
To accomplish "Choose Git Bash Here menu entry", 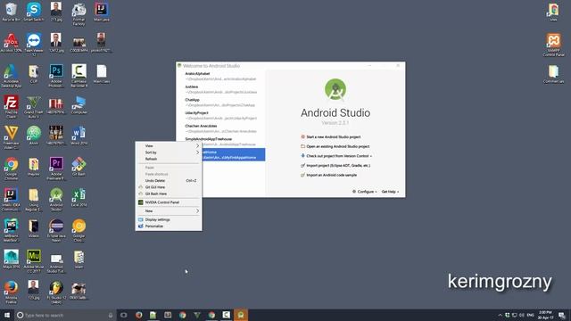I will [169, 193].
